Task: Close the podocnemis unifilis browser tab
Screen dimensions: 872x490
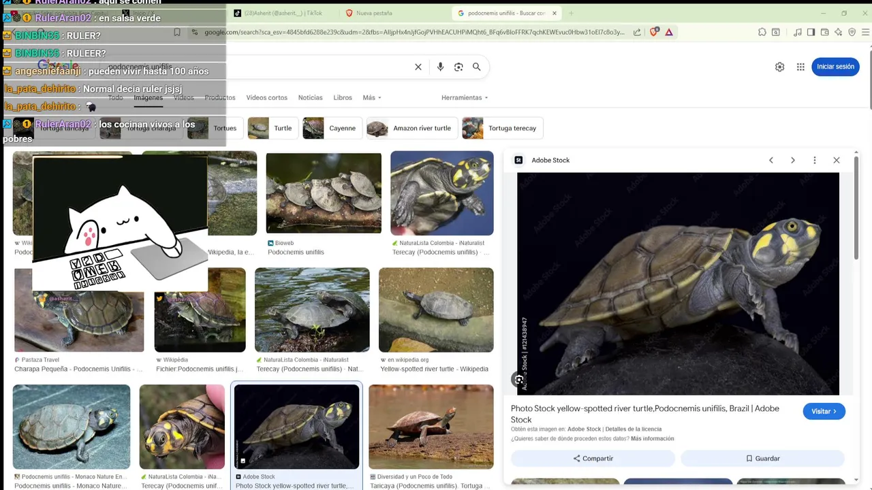Action: (x=553, y=13)
